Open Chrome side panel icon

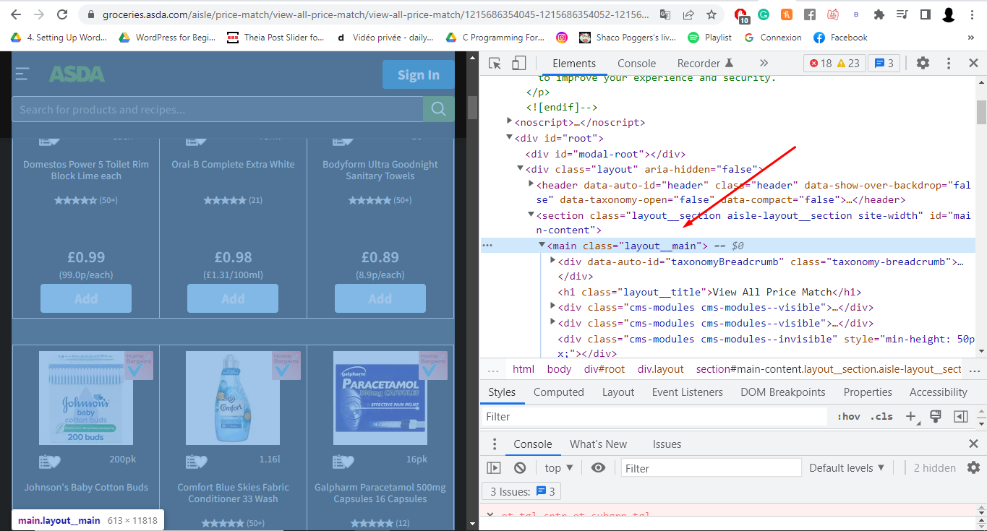(x=926, y=14)
